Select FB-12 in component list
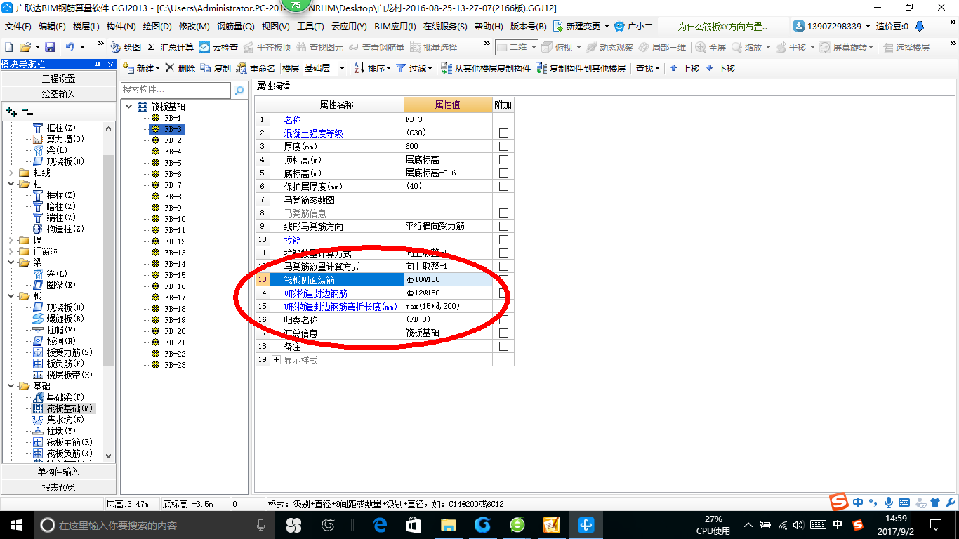This screenshot has height=539, width=959. [x=175, y=241]
